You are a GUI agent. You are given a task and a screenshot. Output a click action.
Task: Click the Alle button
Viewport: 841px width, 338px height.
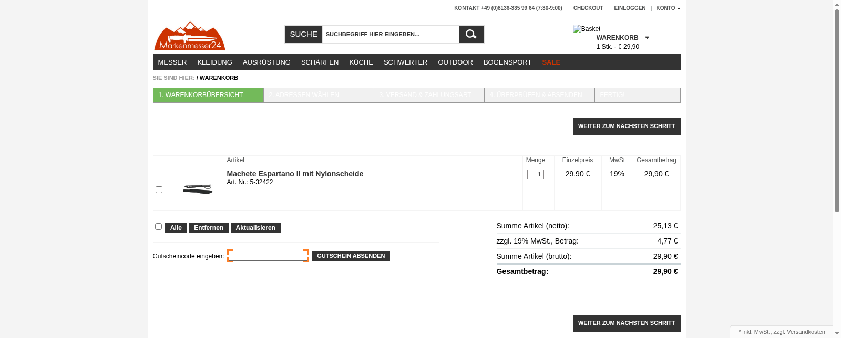point(176,228)
